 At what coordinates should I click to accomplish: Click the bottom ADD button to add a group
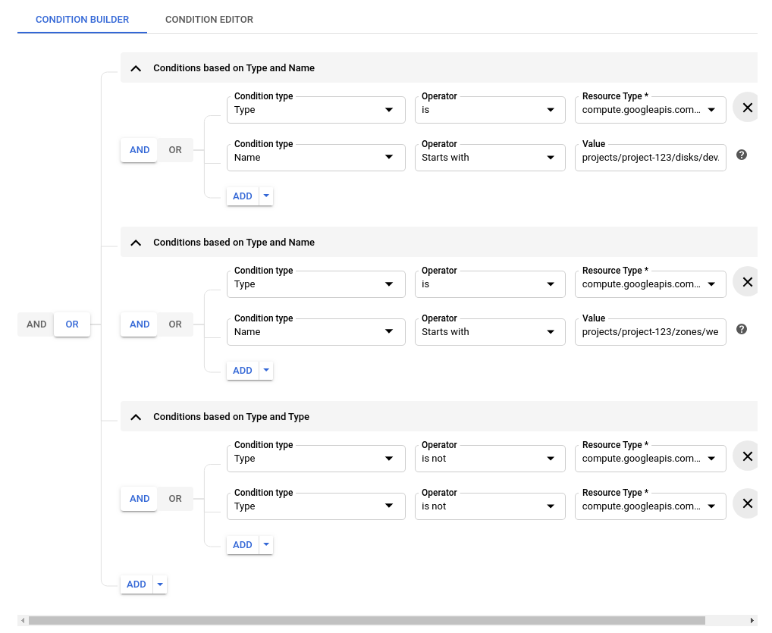pyautogui.click(x=136, y=584)
